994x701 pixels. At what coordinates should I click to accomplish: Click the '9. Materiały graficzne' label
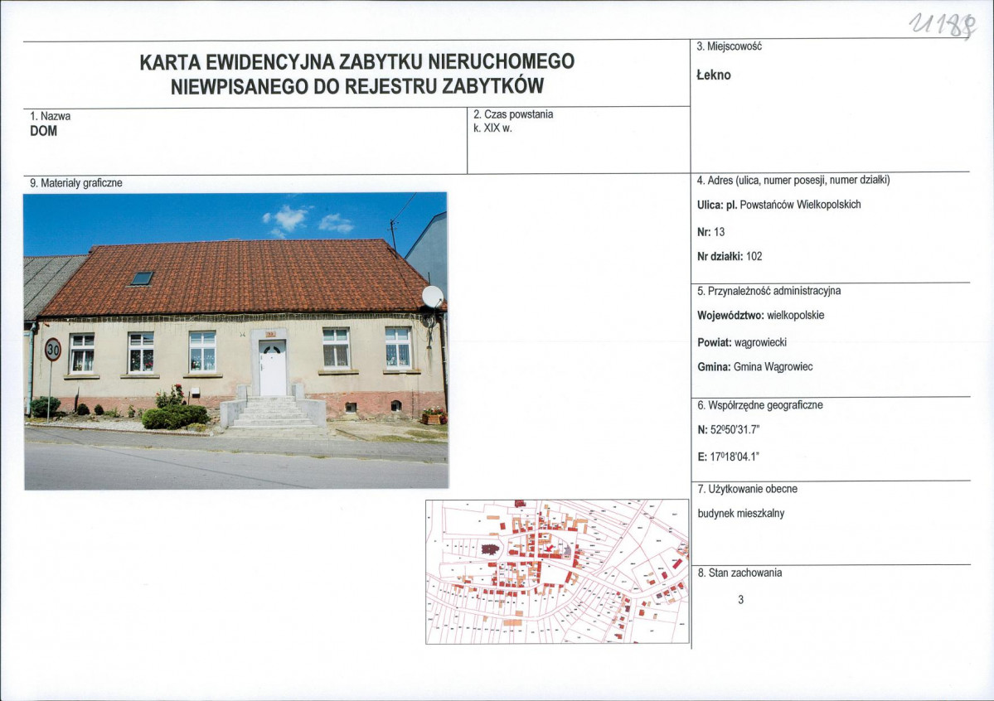76,183
